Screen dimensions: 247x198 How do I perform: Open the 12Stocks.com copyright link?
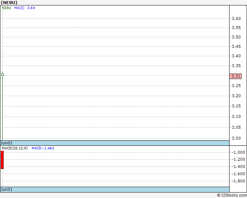[232, 195]
